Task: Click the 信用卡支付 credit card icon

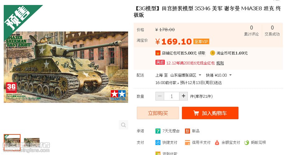Action: [x=187, y=143]
